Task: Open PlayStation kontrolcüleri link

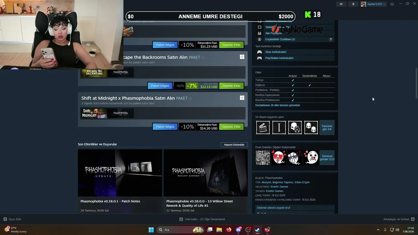Action: pyautogui.click(x=279, y=58)
